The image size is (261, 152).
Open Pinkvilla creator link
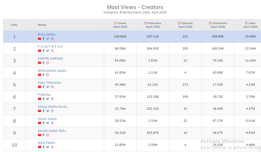[x=44, y=95]
